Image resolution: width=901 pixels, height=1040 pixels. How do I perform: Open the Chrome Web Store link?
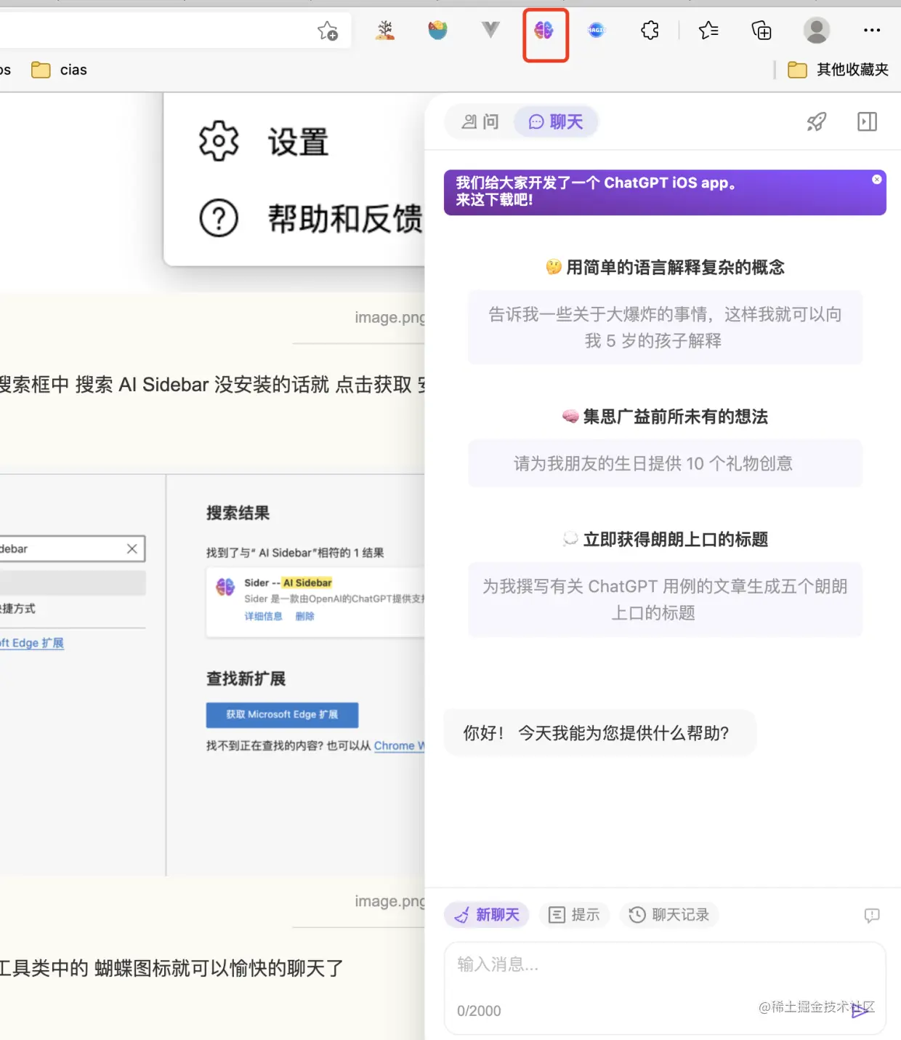(399, 745)
